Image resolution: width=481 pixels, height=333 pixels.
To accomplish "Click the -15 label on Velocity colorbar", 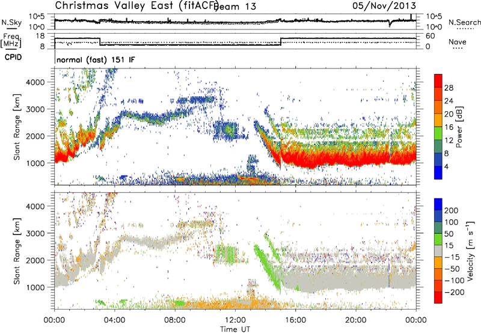I will click(452, 258).
